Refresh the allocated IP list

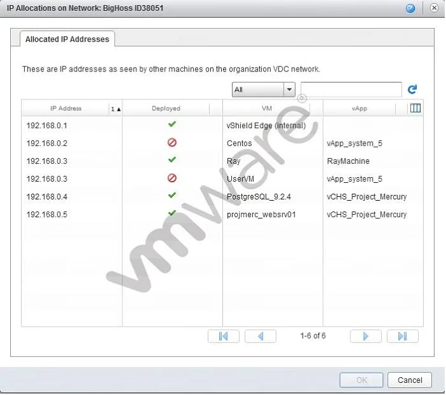pos(412,90)
